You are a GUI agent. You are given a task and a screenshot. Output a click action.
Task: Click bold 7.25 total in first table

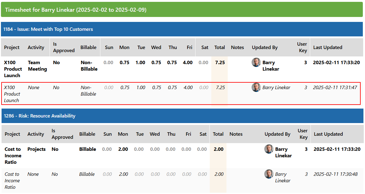pos(220,63)
